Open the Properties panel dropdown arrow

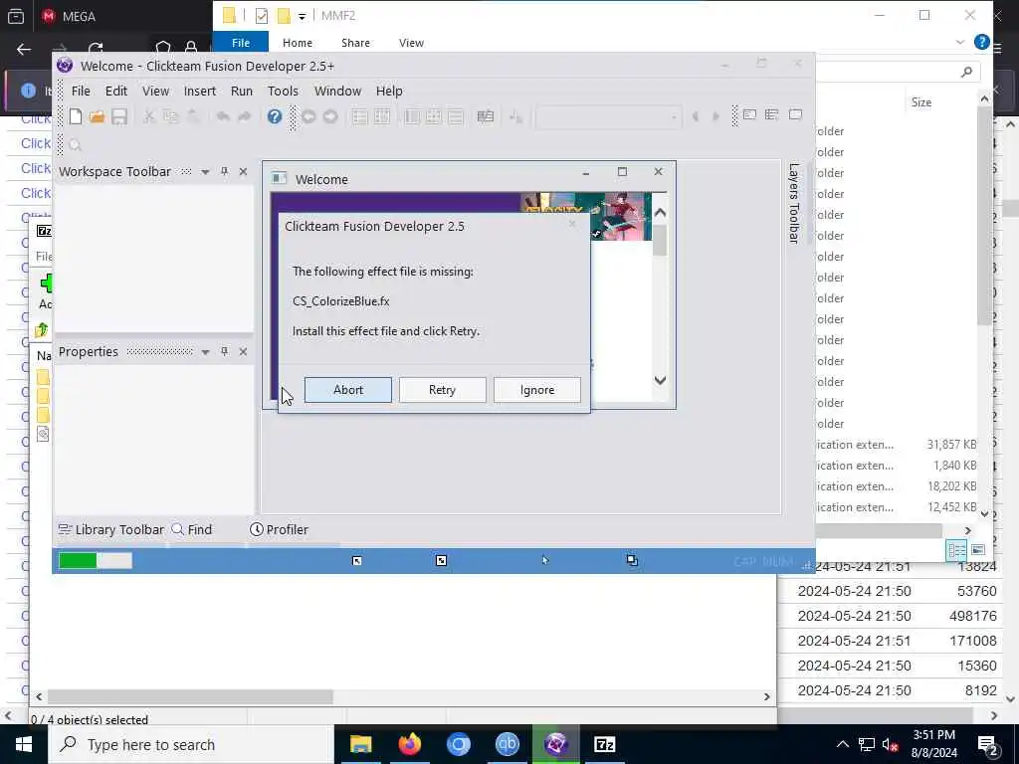[x=205, y=352]
